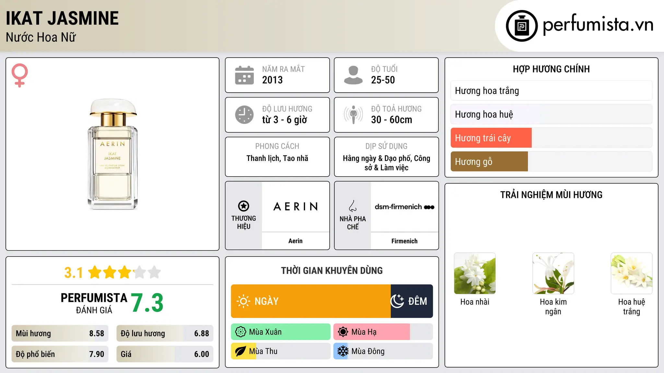The width and height of the screenshot is (664, 373).
Task: Open the Hoa nhài note image
Action: pyautogui.click(x=475, y=273)
